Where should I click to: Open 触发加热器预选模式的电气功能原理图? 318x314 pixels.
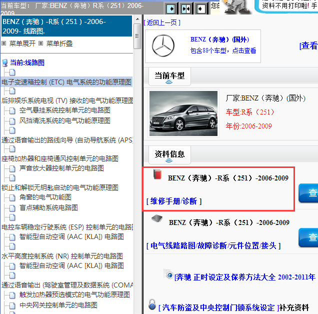tap(74, 294)
